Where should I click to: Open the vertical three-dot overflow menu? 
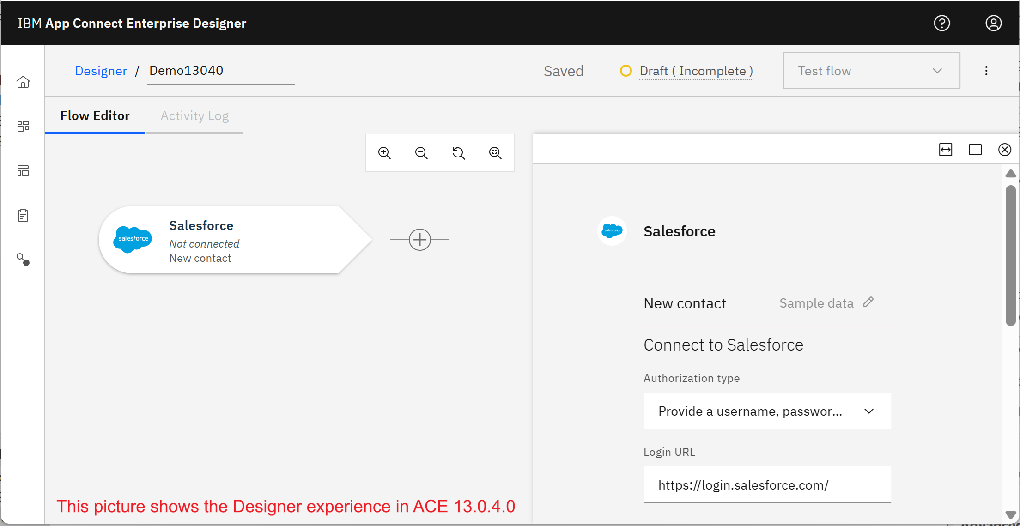[986, 71]
